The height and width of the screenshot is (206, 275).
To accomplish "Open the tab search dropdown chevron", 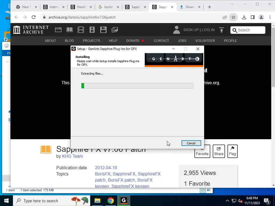I will pos(233,4).
